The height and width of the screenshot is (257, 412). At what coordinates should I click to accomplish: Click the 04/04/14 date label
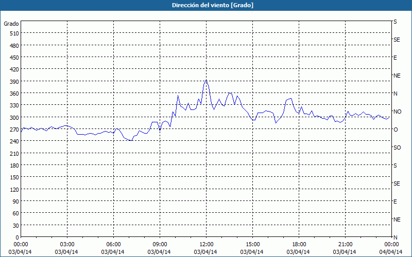point(391,252)
